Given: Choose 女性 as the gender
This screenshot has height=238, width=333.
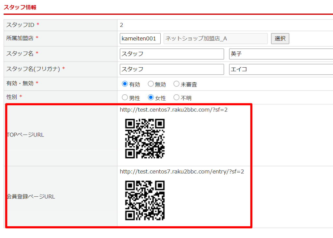Looking at the screenshot, I should pos(151,97).
